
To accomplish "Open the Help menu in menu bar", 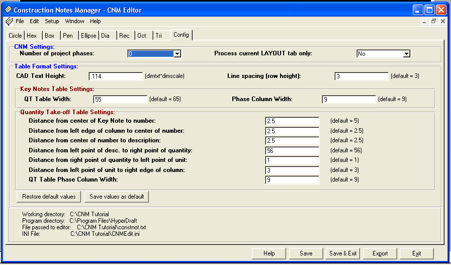I will (96, 21).
